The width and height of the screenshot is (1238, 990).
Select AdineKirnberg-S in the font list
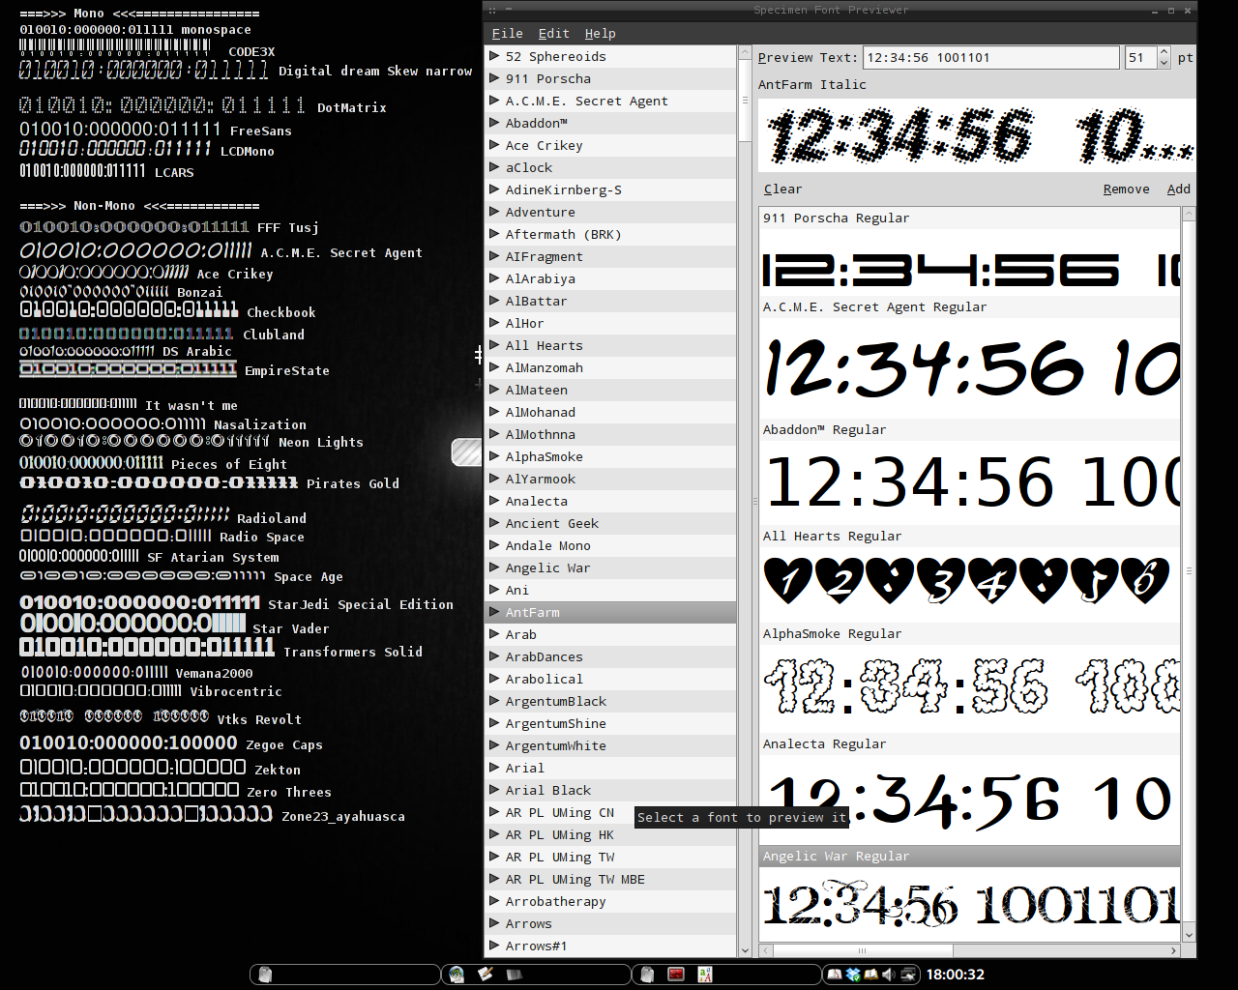(x=610, y=189)
